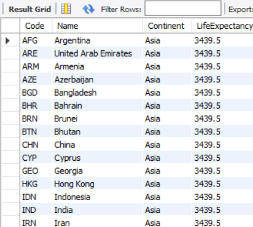Select the Azerbaijan name cell
This screenshot has height=227, width=253.
(x=97, y=80)
